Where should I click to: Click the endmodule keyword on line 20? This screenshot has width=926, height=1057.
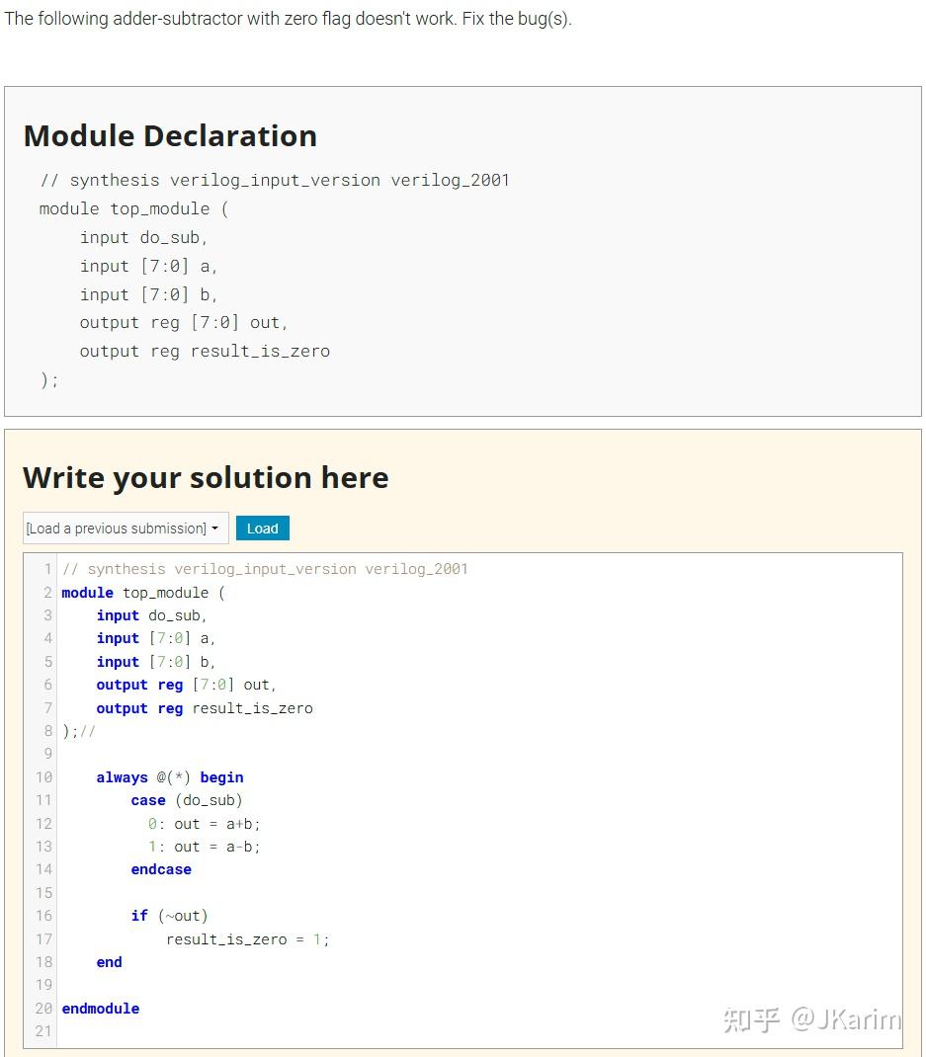(x=101, y=1009)
